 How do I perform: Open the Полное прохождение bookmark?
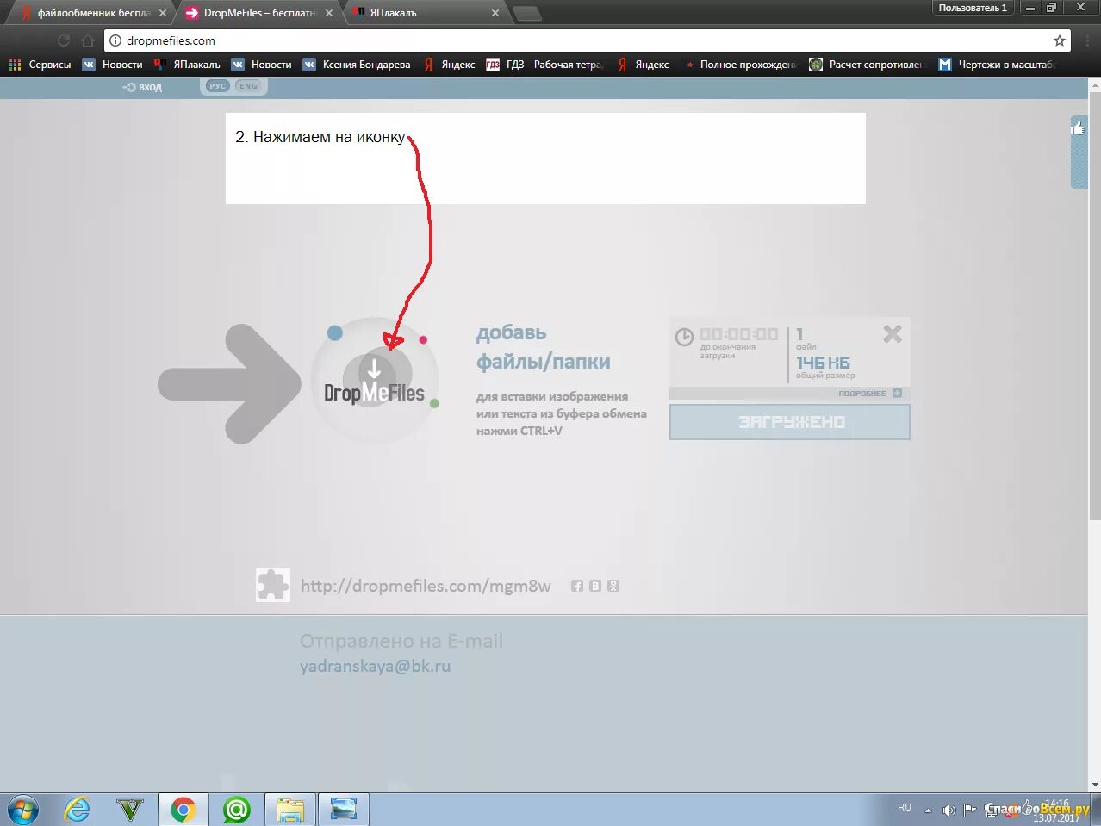click(740, 65)
